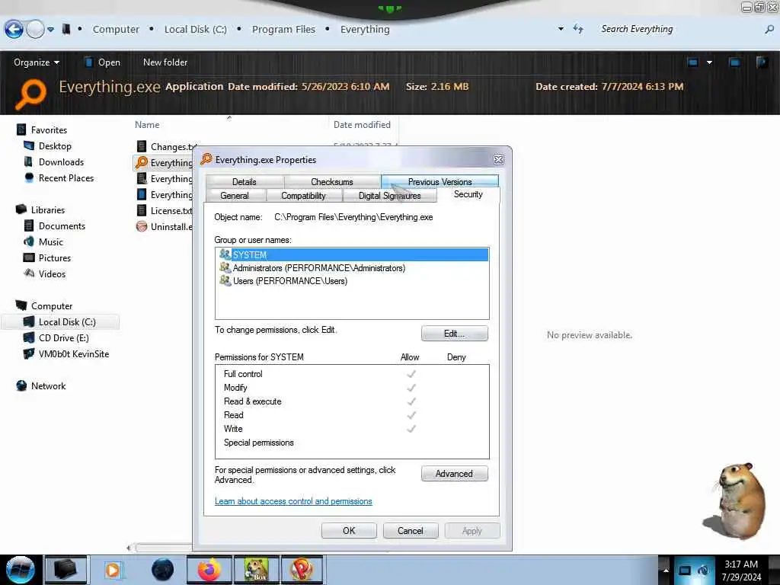Switch to the Checksums tab

point(332,182)
